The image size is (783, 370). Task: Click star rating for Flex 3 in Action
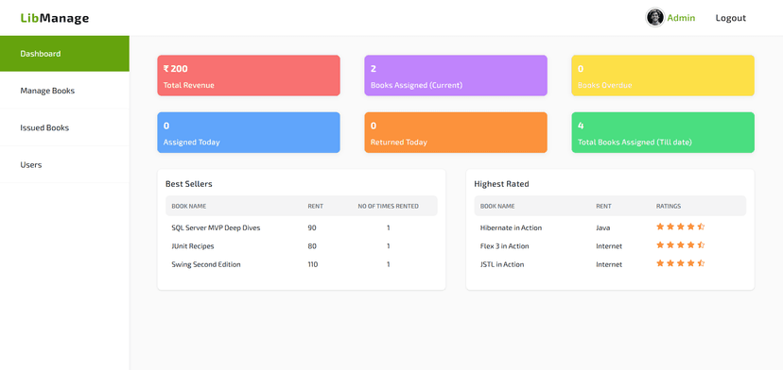tap(680, 244)
